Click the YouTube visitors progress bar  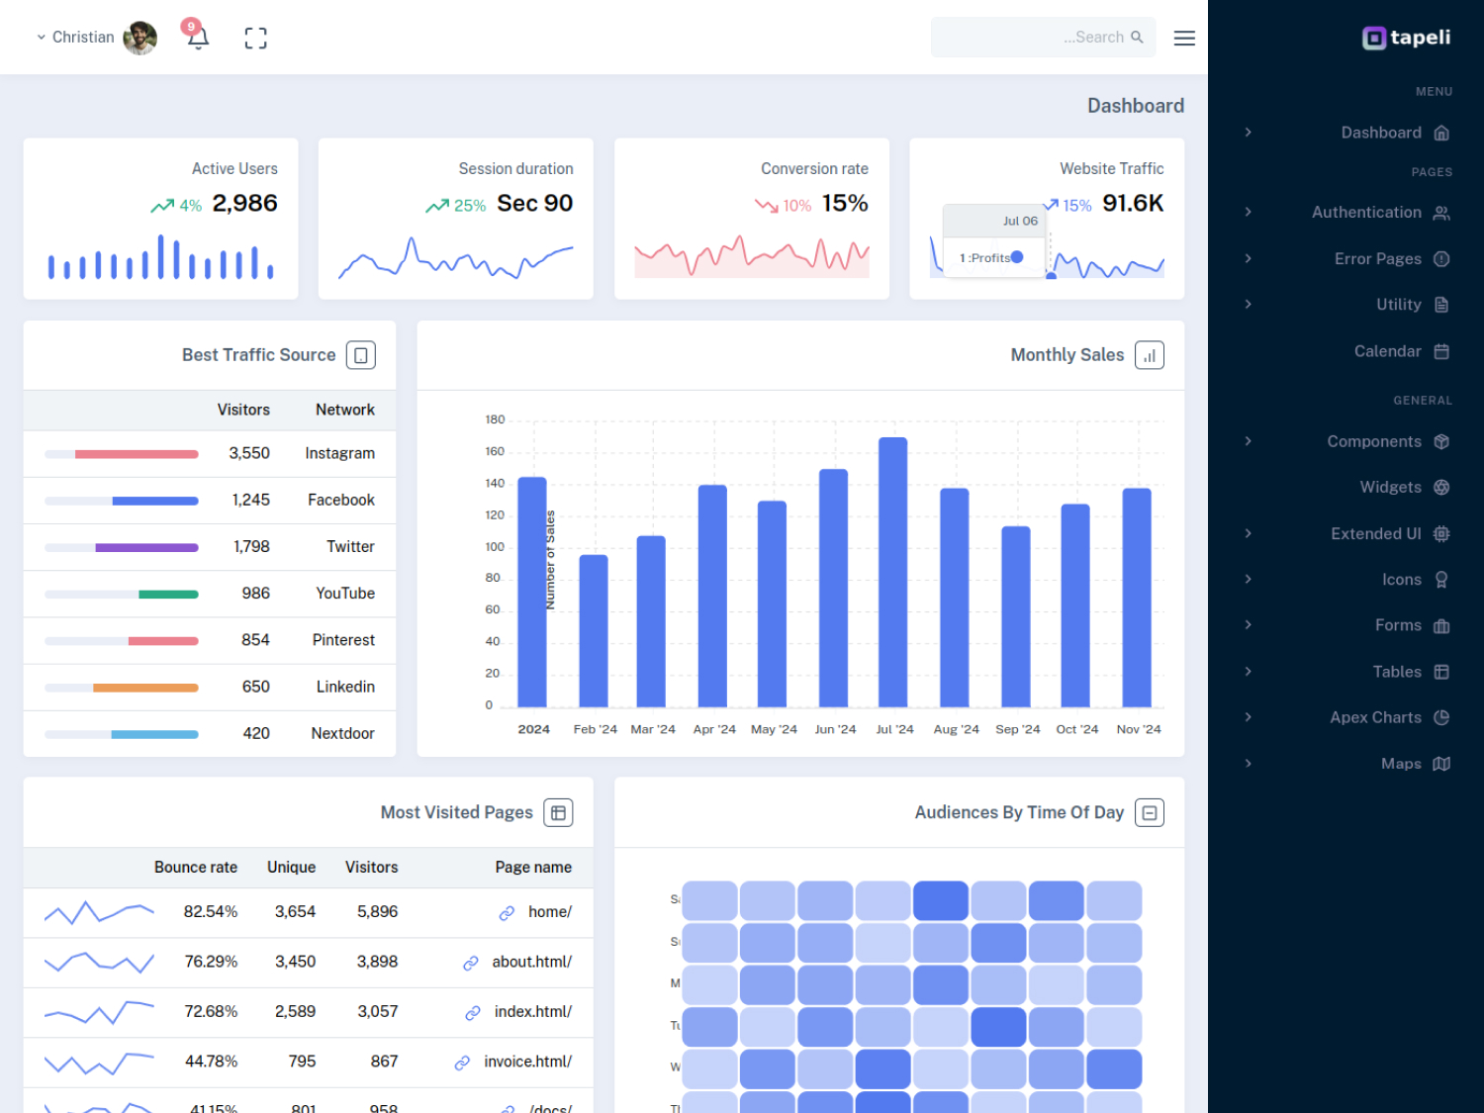pyautogui.click(x=122, y=595)
